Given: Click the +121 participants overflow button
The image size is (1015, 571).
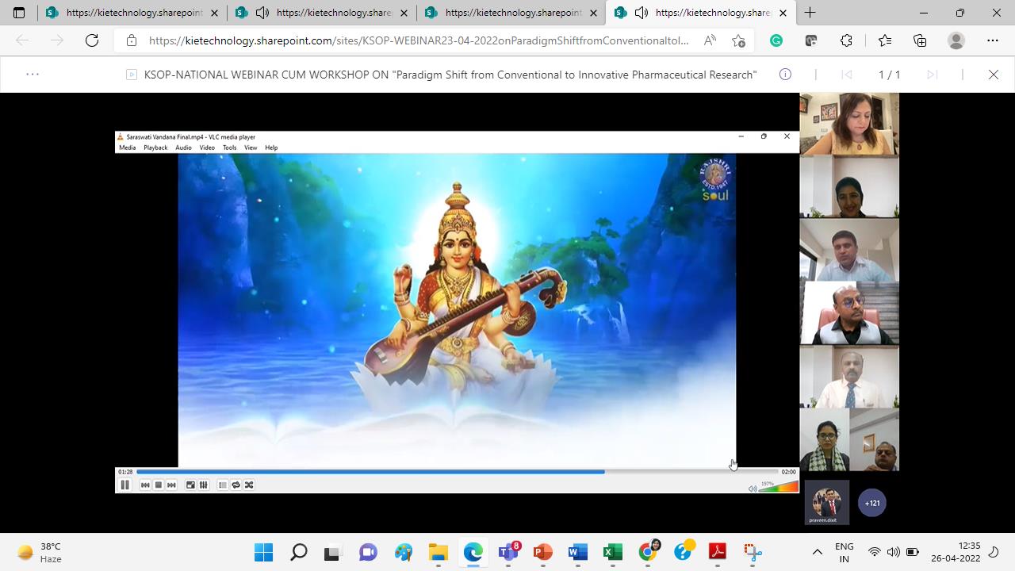Looking at the screenshot, I should click(872, 503).
